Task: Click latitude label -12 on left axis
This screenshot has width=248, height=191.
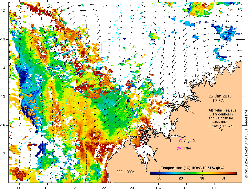Action: [3, 11]
